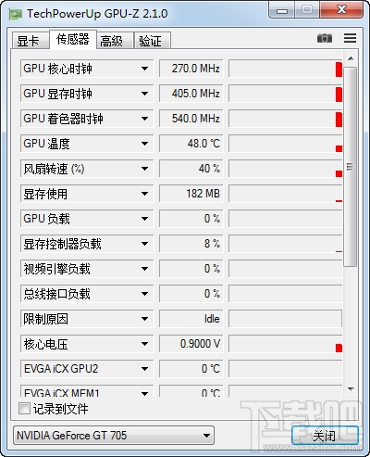Click the 48.0 °C temperature value
The image size is (370, 457).
pos(191,144)
